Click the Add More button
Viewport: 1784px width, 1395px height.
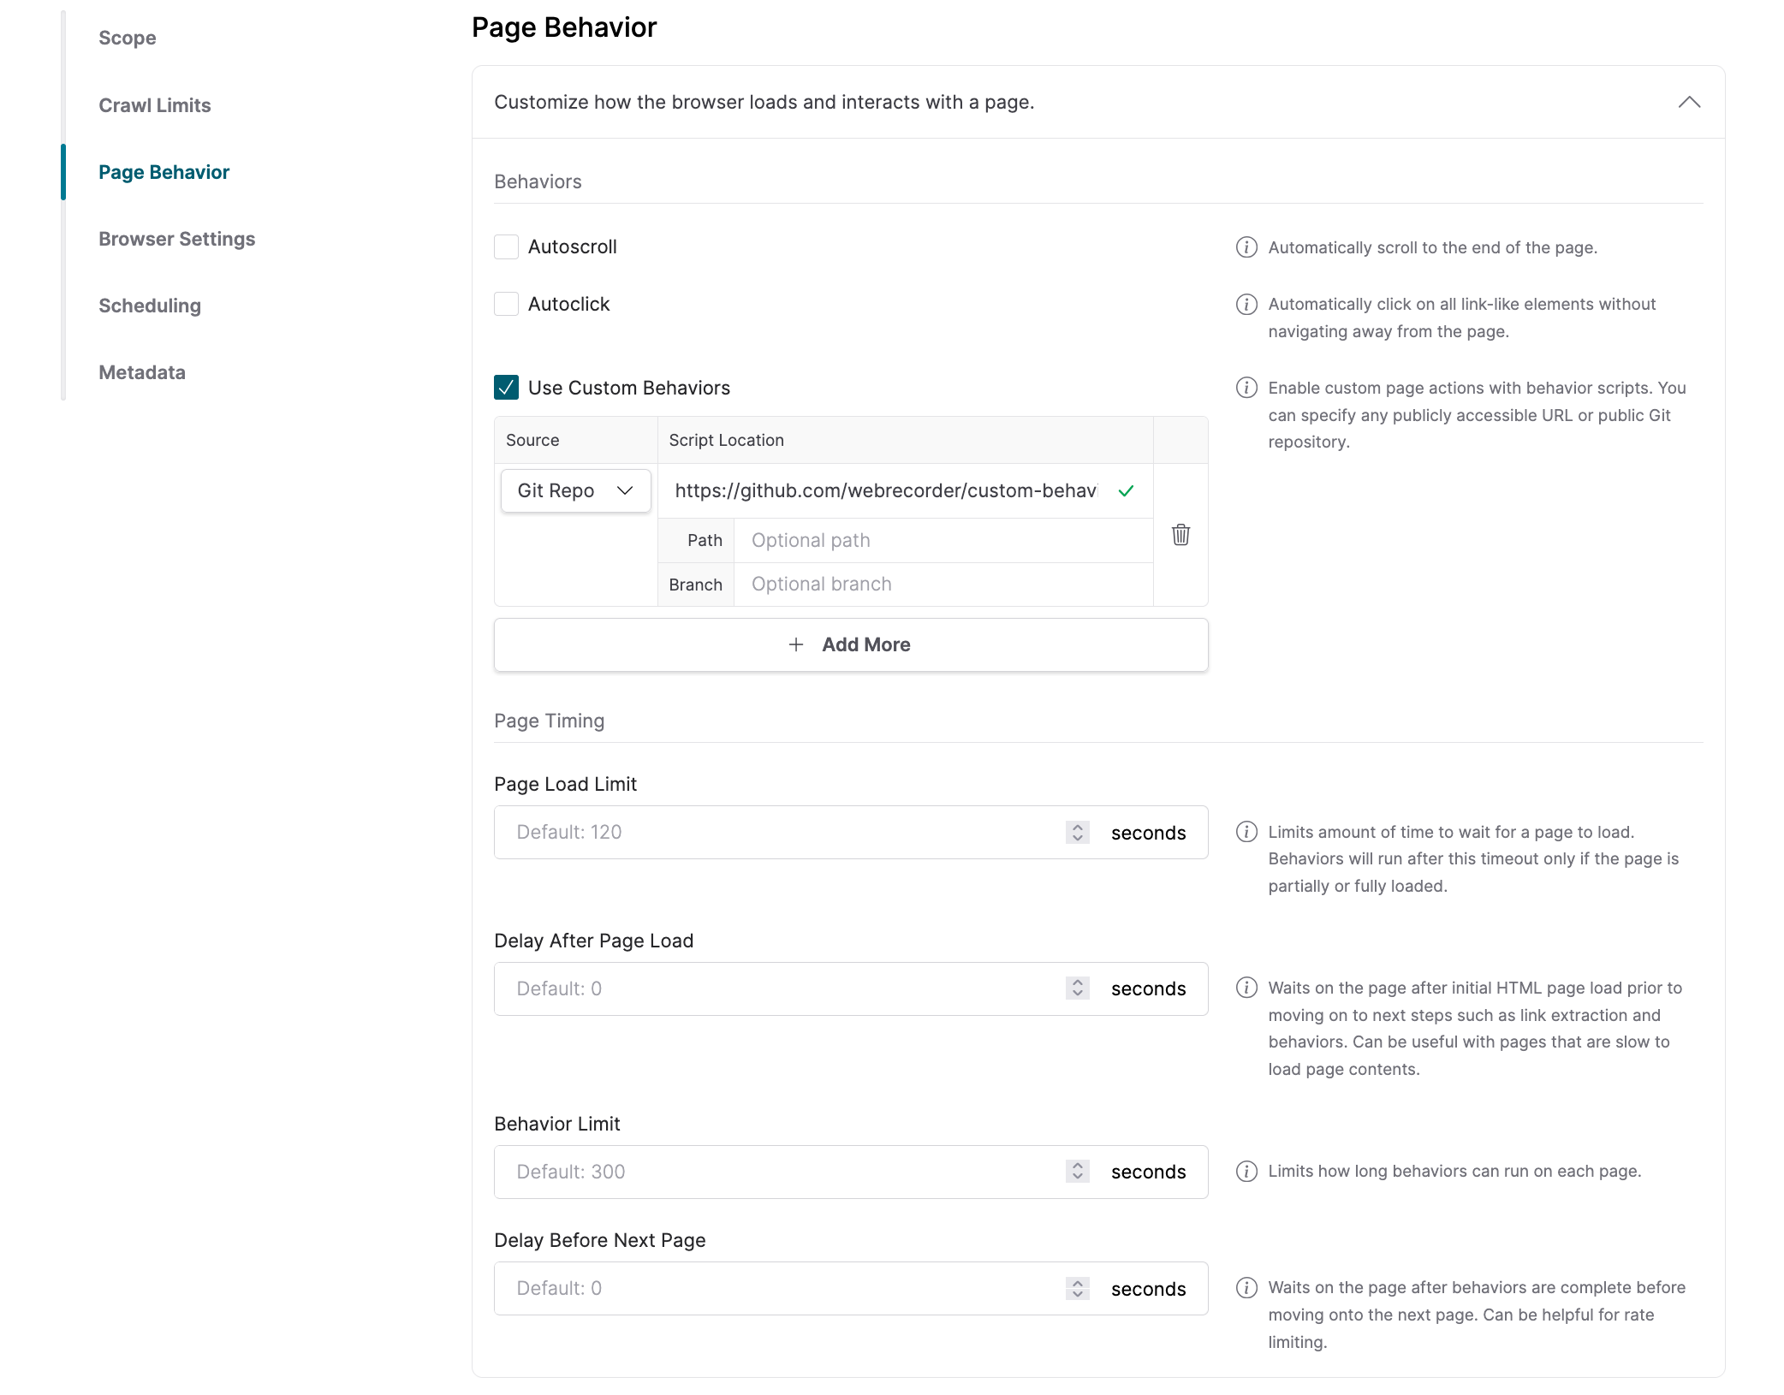850,644
